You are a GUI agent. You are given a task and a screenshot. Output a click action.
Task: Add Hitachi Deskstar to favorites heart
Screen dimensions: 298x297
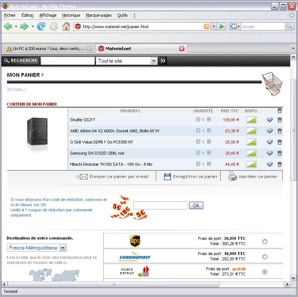pyautogui.click(x=270, y=164)
